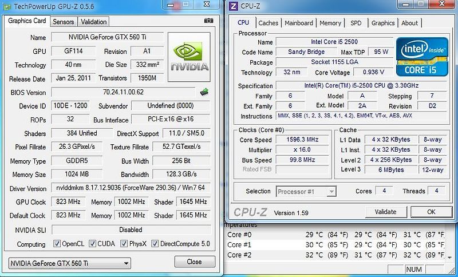Click the NVIDIA SLI Disabled field
This screenshot has width=458, height=277.
click(131, 229)
